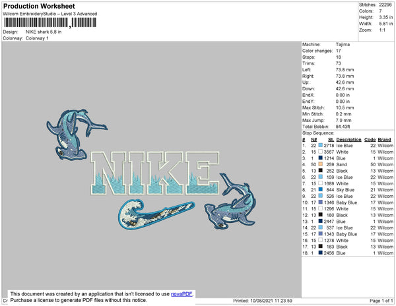
Task: Click the Min Stitch value '0.2 mm'
Action: pos(343,114)
